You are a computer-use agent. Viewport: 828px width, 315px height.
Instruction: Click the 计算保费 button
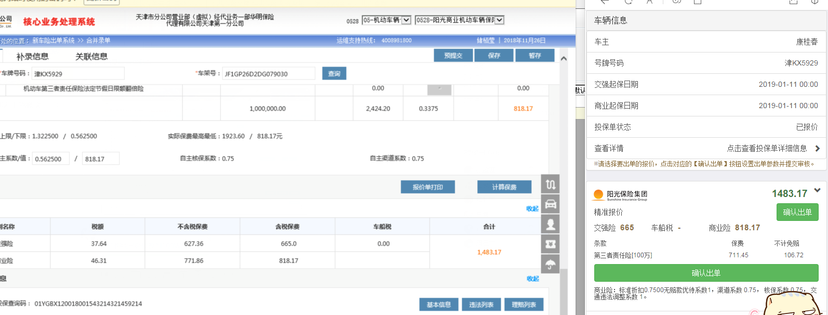pyautogui.click(x=504, y=187)
